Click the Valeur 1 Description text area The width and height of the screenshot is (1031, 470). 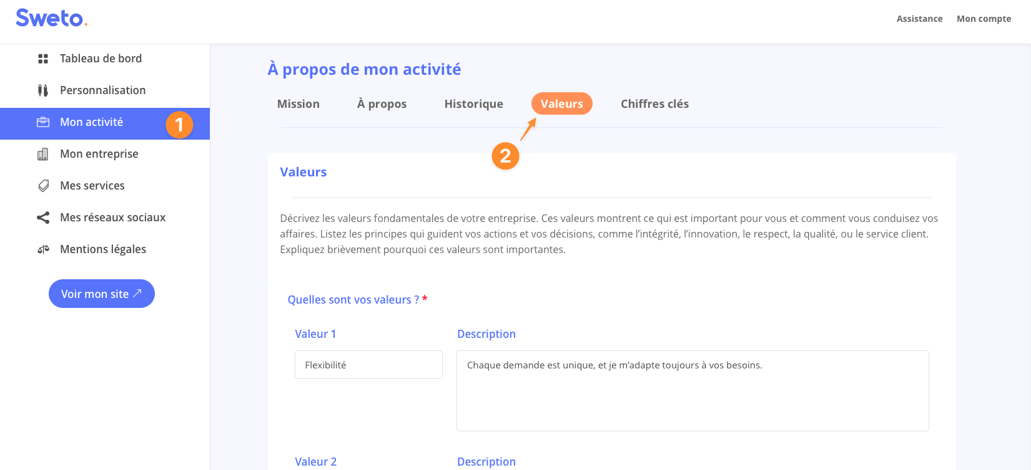point(693,390)
